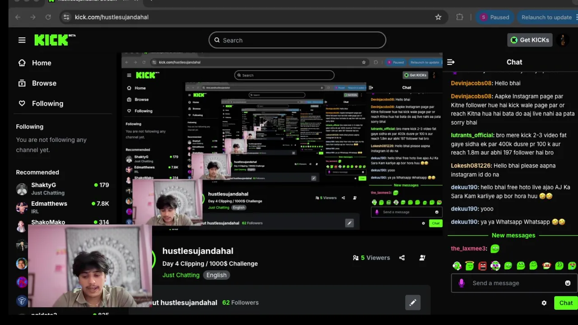The width and height of the screenshot is (578, 325).
Task: Click the ShaktyG channel avatar
Action: 22,189
